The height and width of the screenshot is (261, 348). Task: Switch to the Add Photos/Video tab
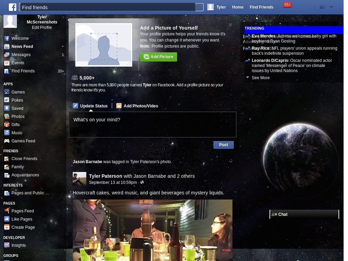point(137,106)
